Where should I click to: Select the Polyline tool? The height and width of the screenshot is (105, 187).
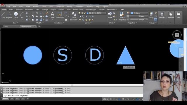pos(9,15)
